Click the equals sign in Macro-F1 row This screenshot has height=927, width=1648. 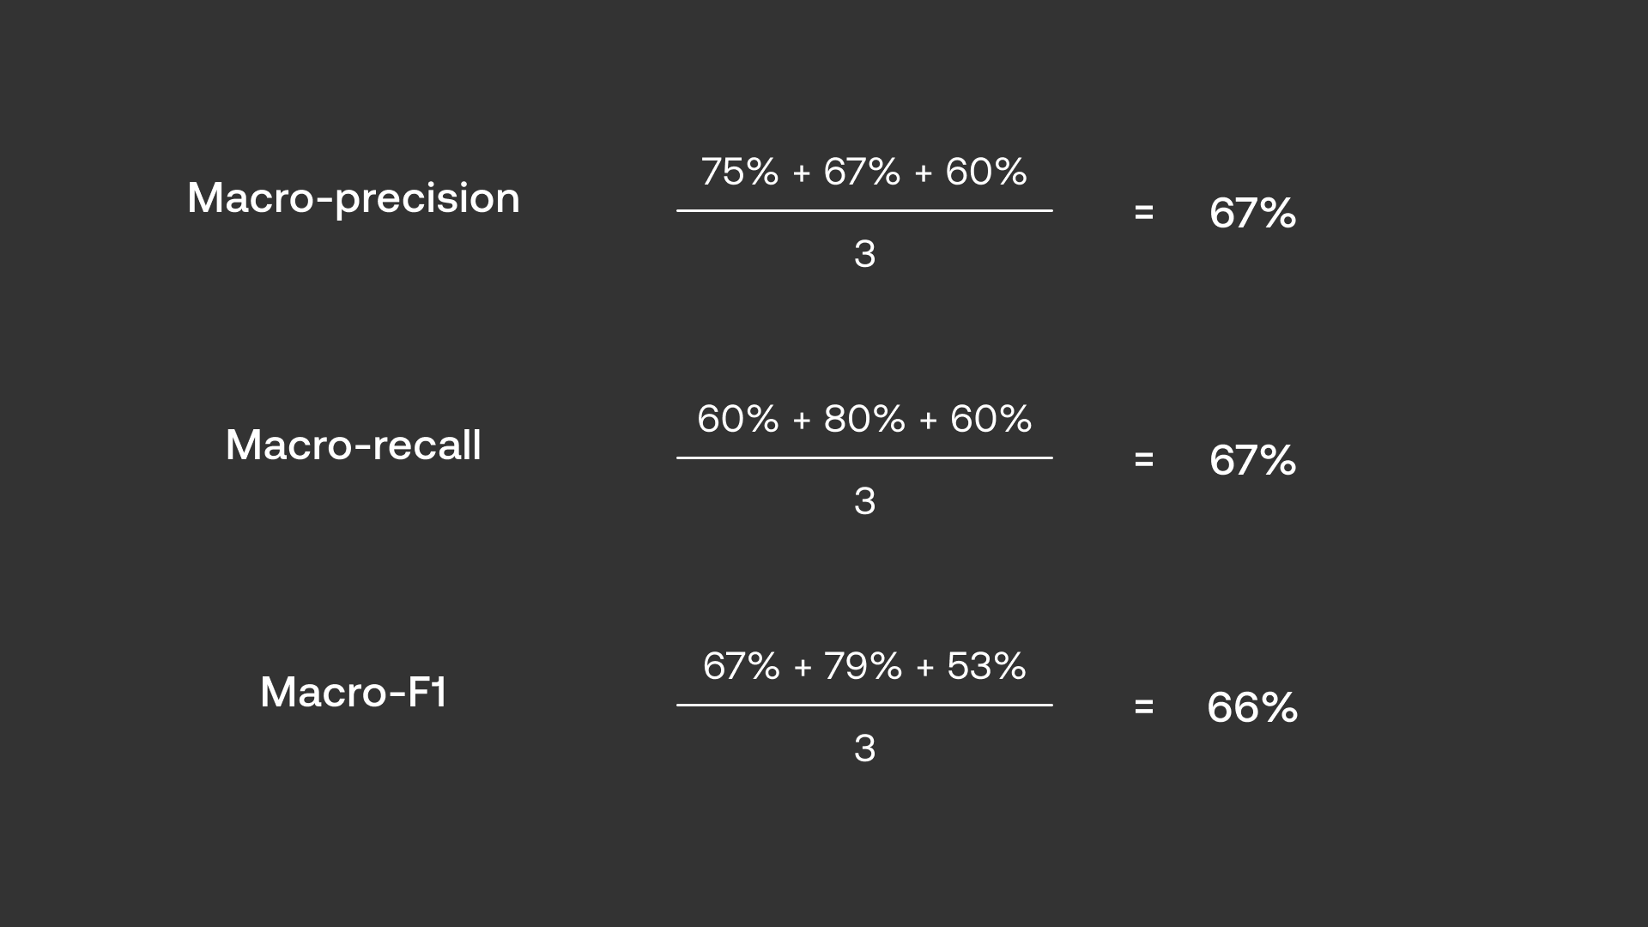[x=1143, y=706]
